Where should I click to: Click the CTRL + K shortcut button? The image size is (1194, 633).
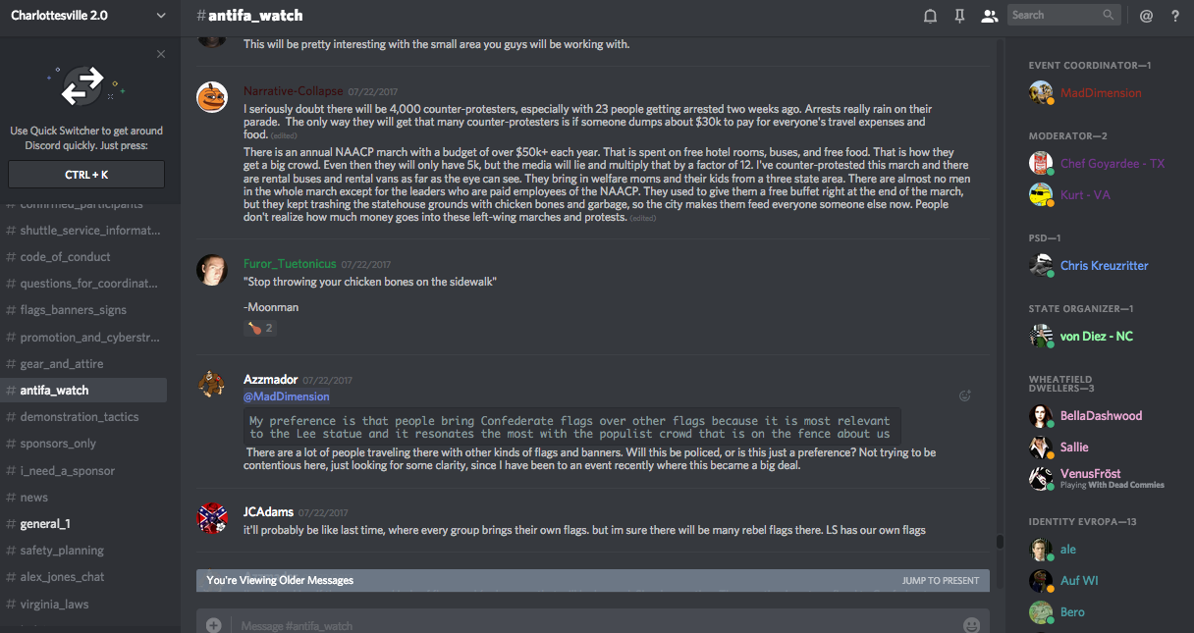[86, 175]
